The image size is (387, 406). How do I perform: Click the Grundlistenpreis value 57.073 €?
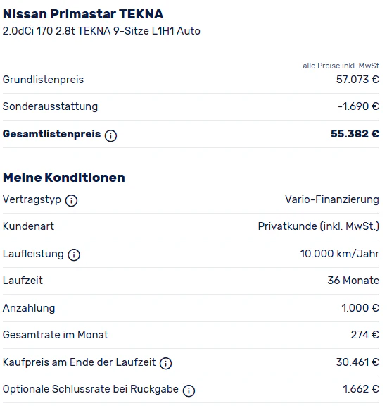(x=357, y=80)
